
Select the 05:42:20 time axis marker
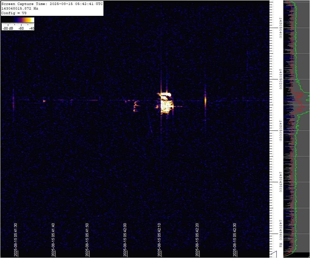point(197,240)
